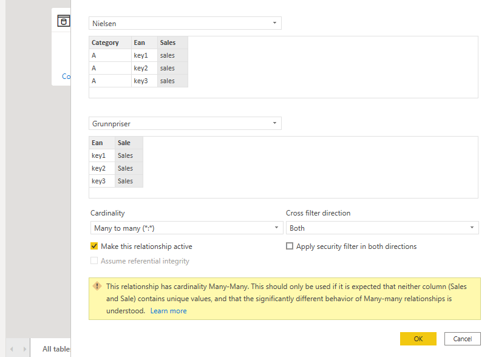Click the partially hidden Co link behind dialog

(x=66, y=76)
